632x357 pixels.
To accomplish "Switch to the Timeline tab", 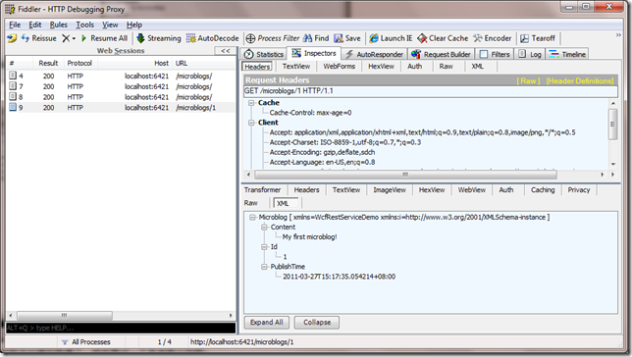I will (x=567, y=54).
